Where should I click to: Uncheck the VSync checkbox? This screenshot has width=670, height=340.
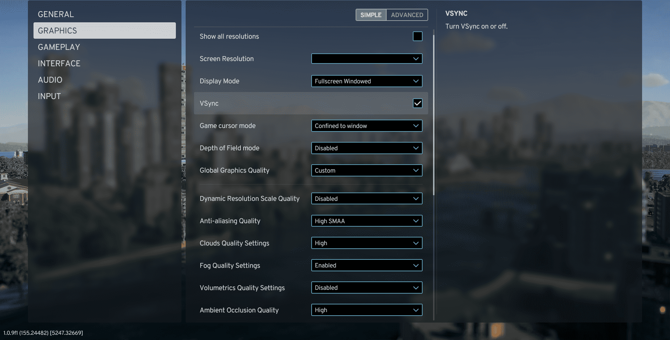coord(417,103)
